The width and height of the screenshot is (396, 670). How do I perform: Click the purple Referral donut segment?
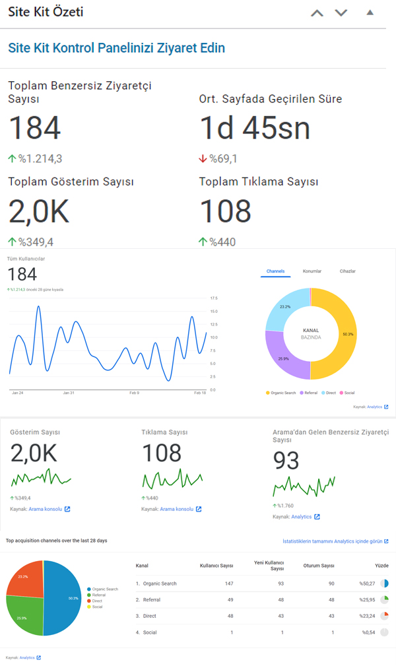284,358
